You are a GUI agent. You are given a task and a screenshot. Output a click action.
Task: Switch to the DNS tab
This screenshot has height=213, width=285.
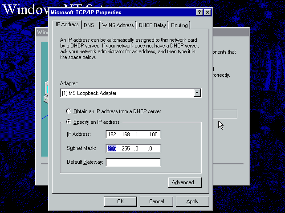click(90, 25)
